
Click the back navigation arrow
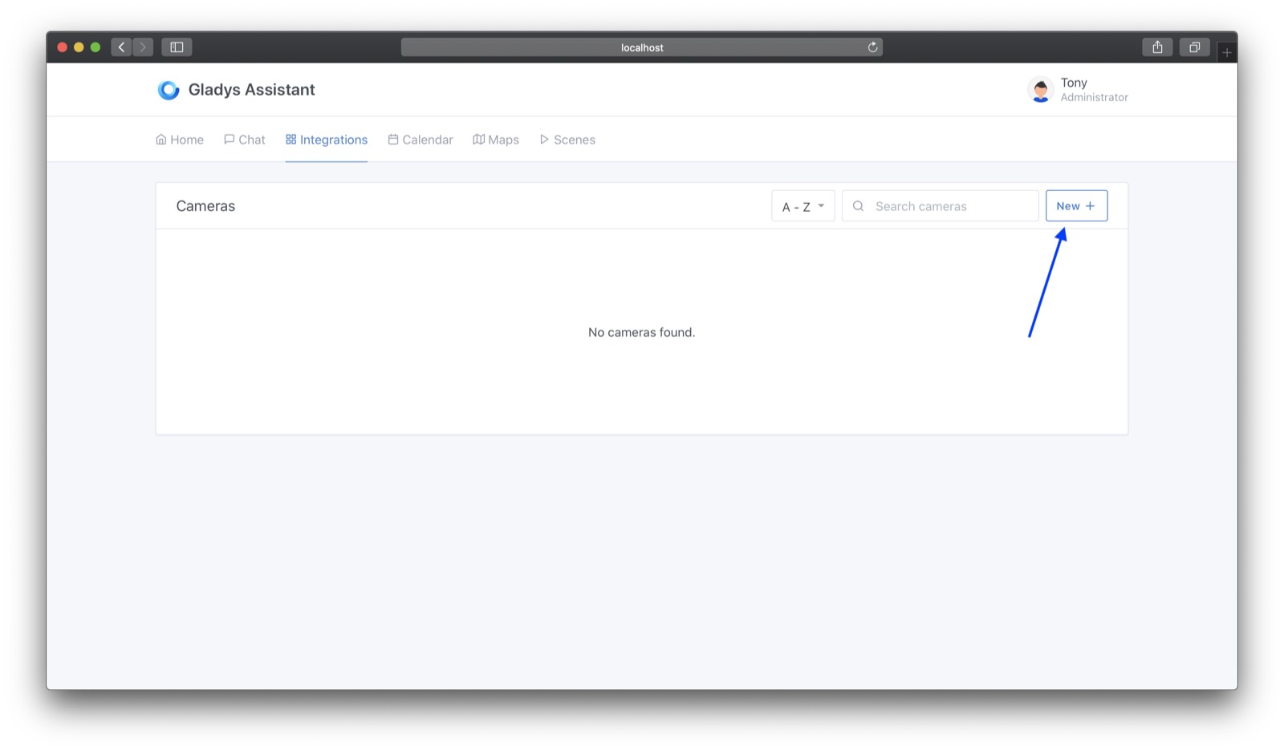coord(120,47)
